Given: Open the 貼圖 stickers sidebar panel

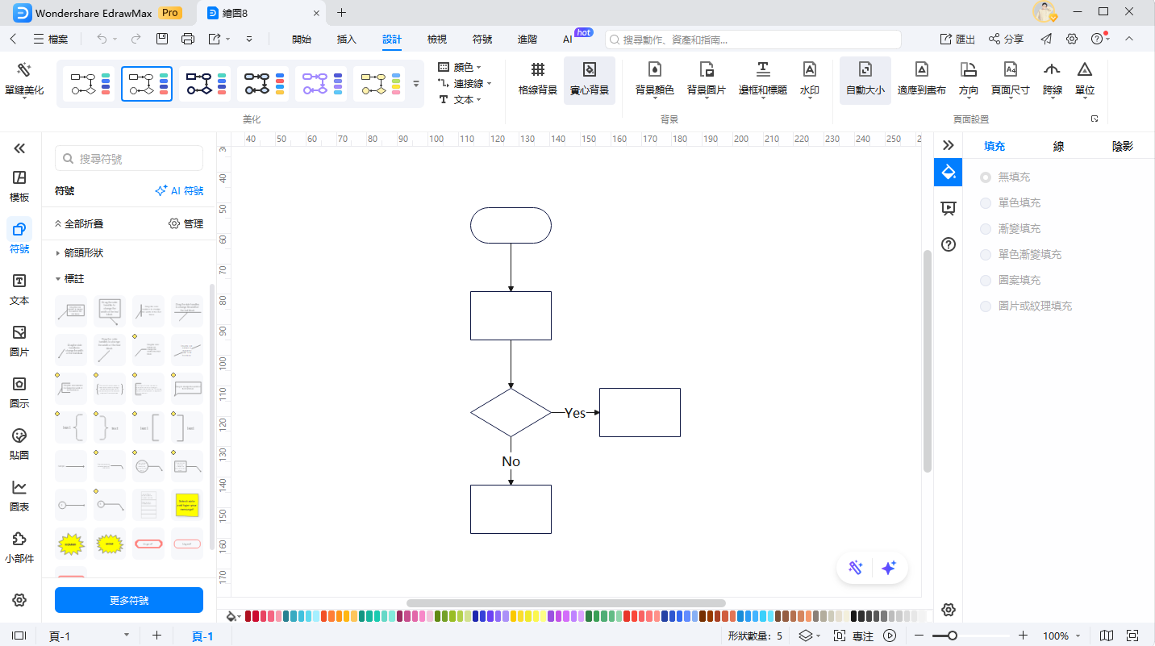Looking at the screenshot, I should pos(20,443).
